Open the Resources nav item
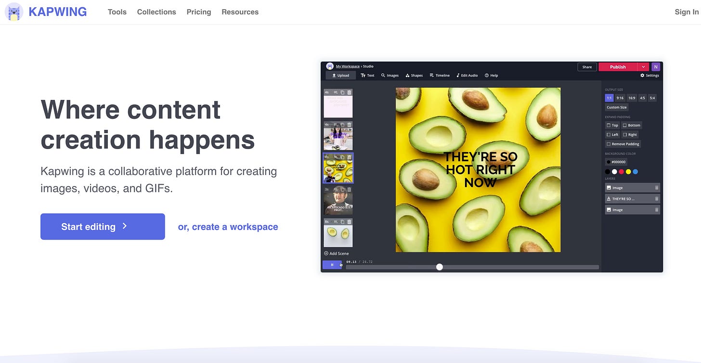Image resolution: width=701 pixels, height=363 pixels. [x=240, y=12]
